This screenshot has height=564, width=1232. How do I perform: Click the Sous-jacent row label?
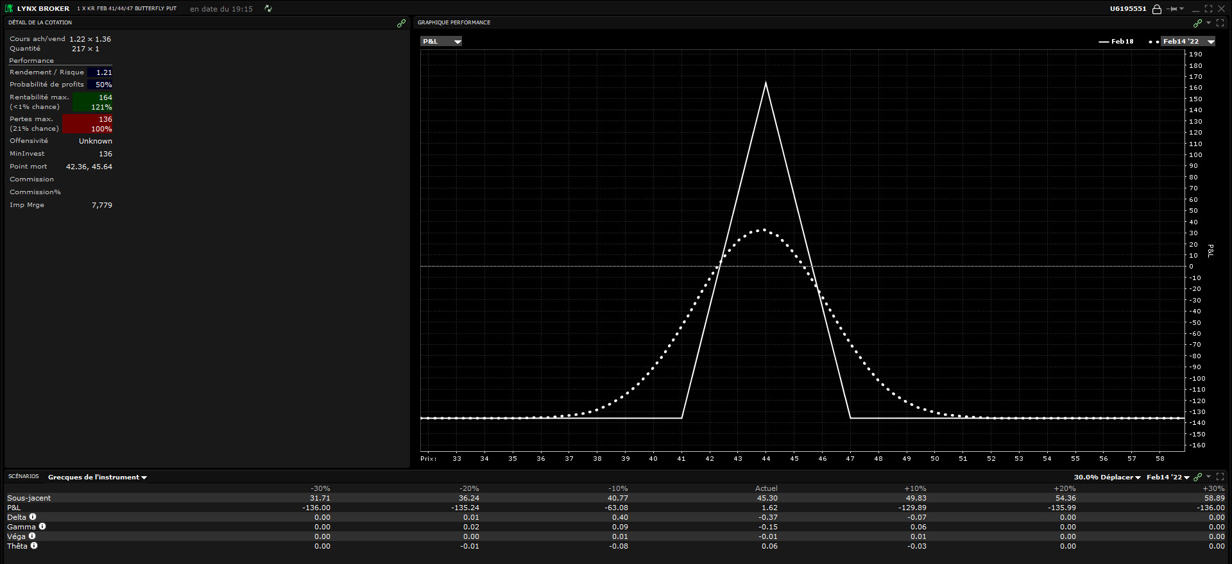pyautogui.click(x=29, y=498)
